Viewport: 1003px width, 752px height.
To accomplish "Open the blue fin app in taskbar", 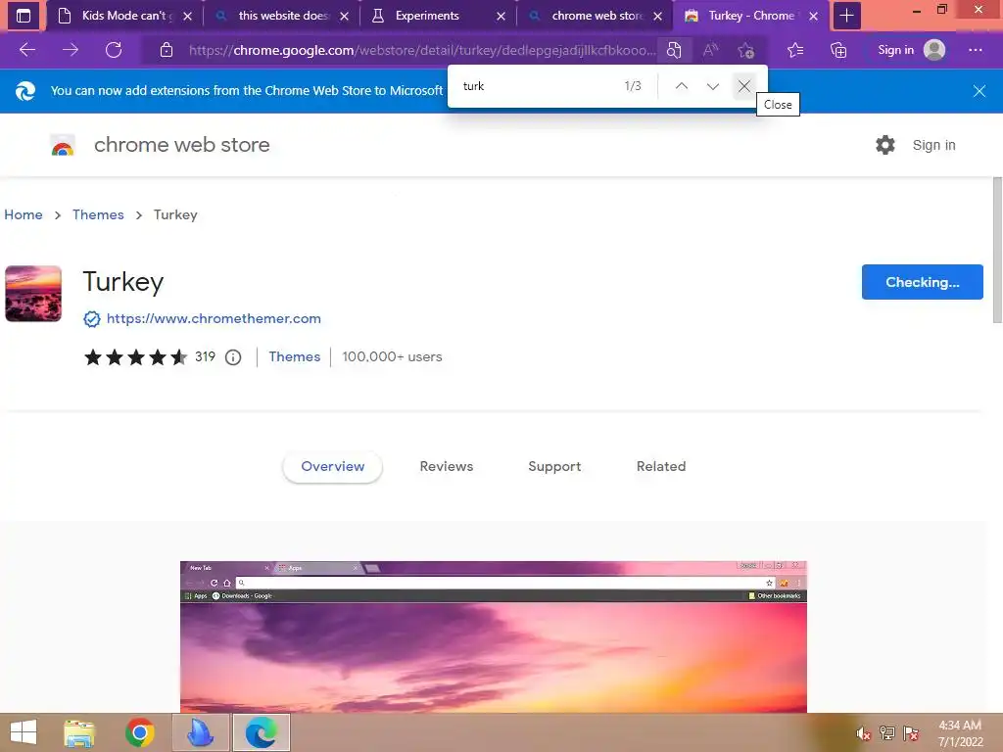I will click(x=201, y=732).
